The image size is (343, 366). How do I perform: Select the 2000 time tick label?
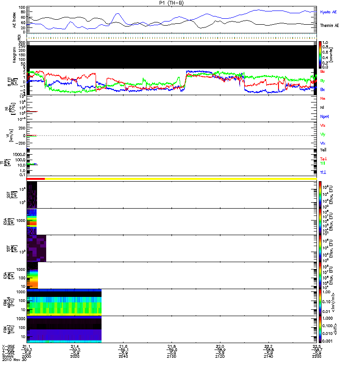point(27,356)
